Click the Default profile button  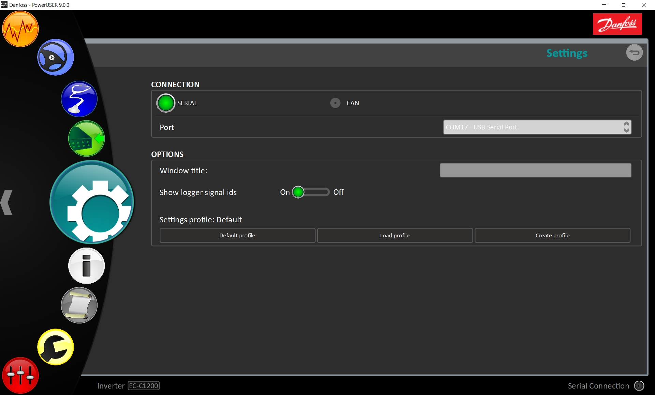(x=237, y=235)
